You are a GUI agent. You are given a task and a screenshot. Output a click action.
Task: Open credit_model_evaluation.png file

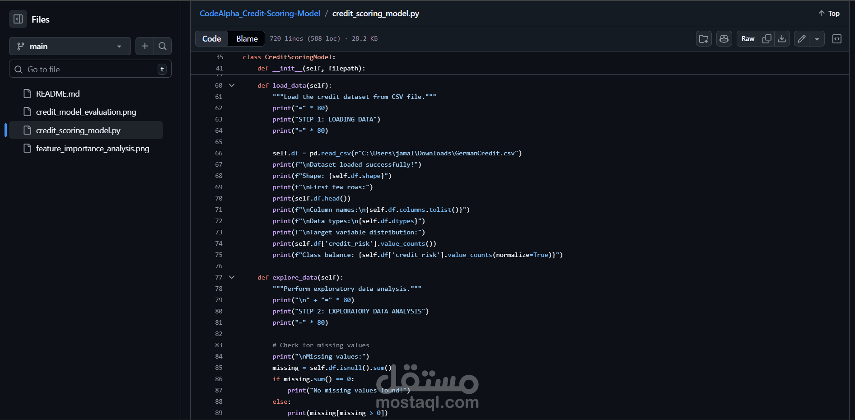[86, 112]
